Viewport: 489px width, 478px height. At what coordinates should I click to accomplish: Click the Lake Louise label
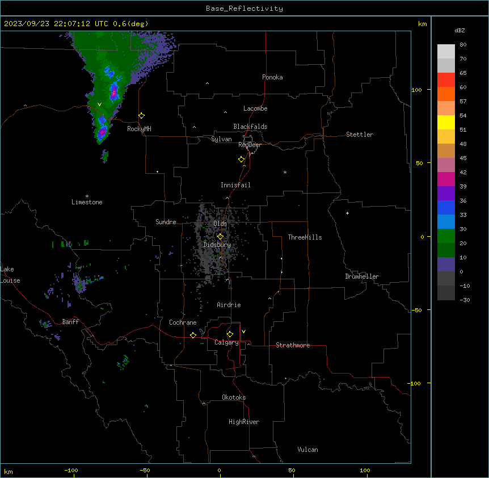[x=10, y=275]
